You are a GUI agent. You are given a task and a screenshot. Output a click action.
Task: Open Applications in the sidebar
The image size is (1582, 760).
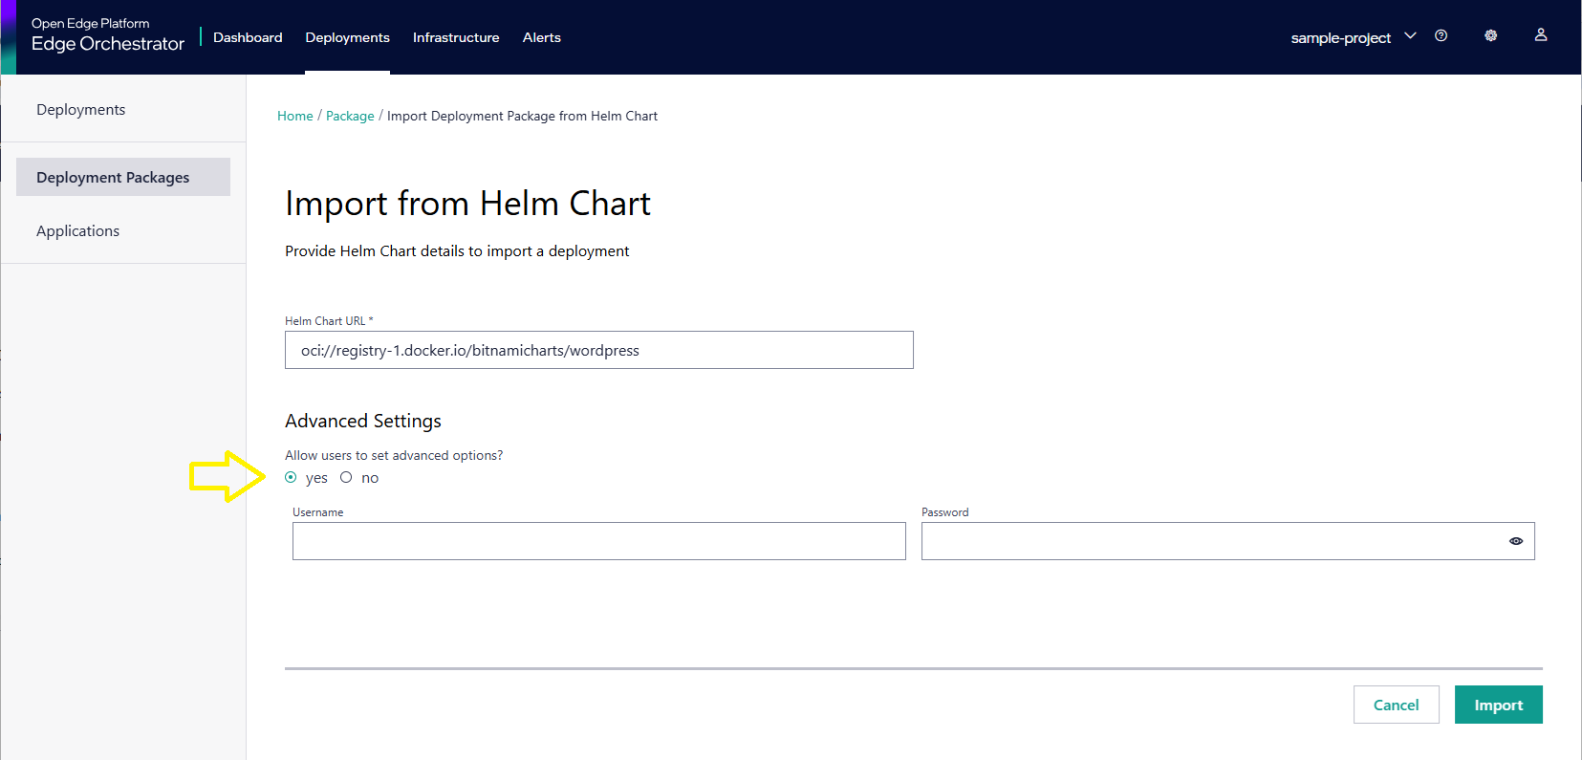point(77,231)
